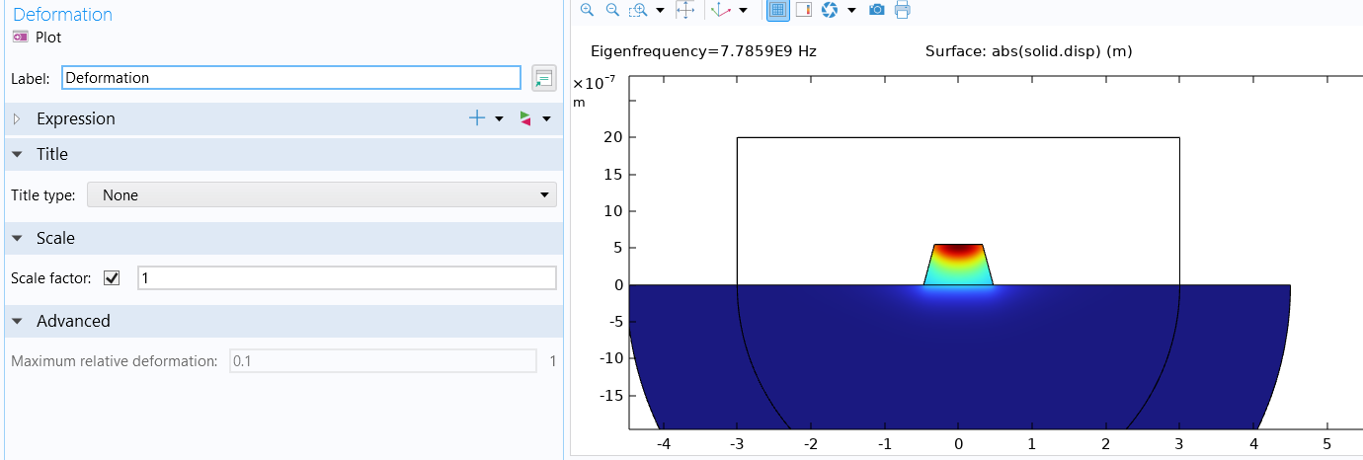Click the Label text field
This screenshot has width=1363, height=460.
click(290, 78)
